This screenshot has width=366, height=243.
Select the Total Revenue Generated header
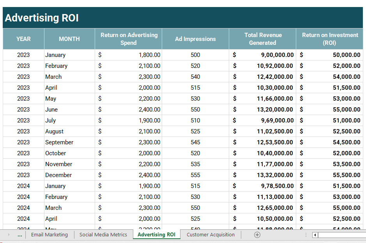pyautogui.click(x=263, y=39)
